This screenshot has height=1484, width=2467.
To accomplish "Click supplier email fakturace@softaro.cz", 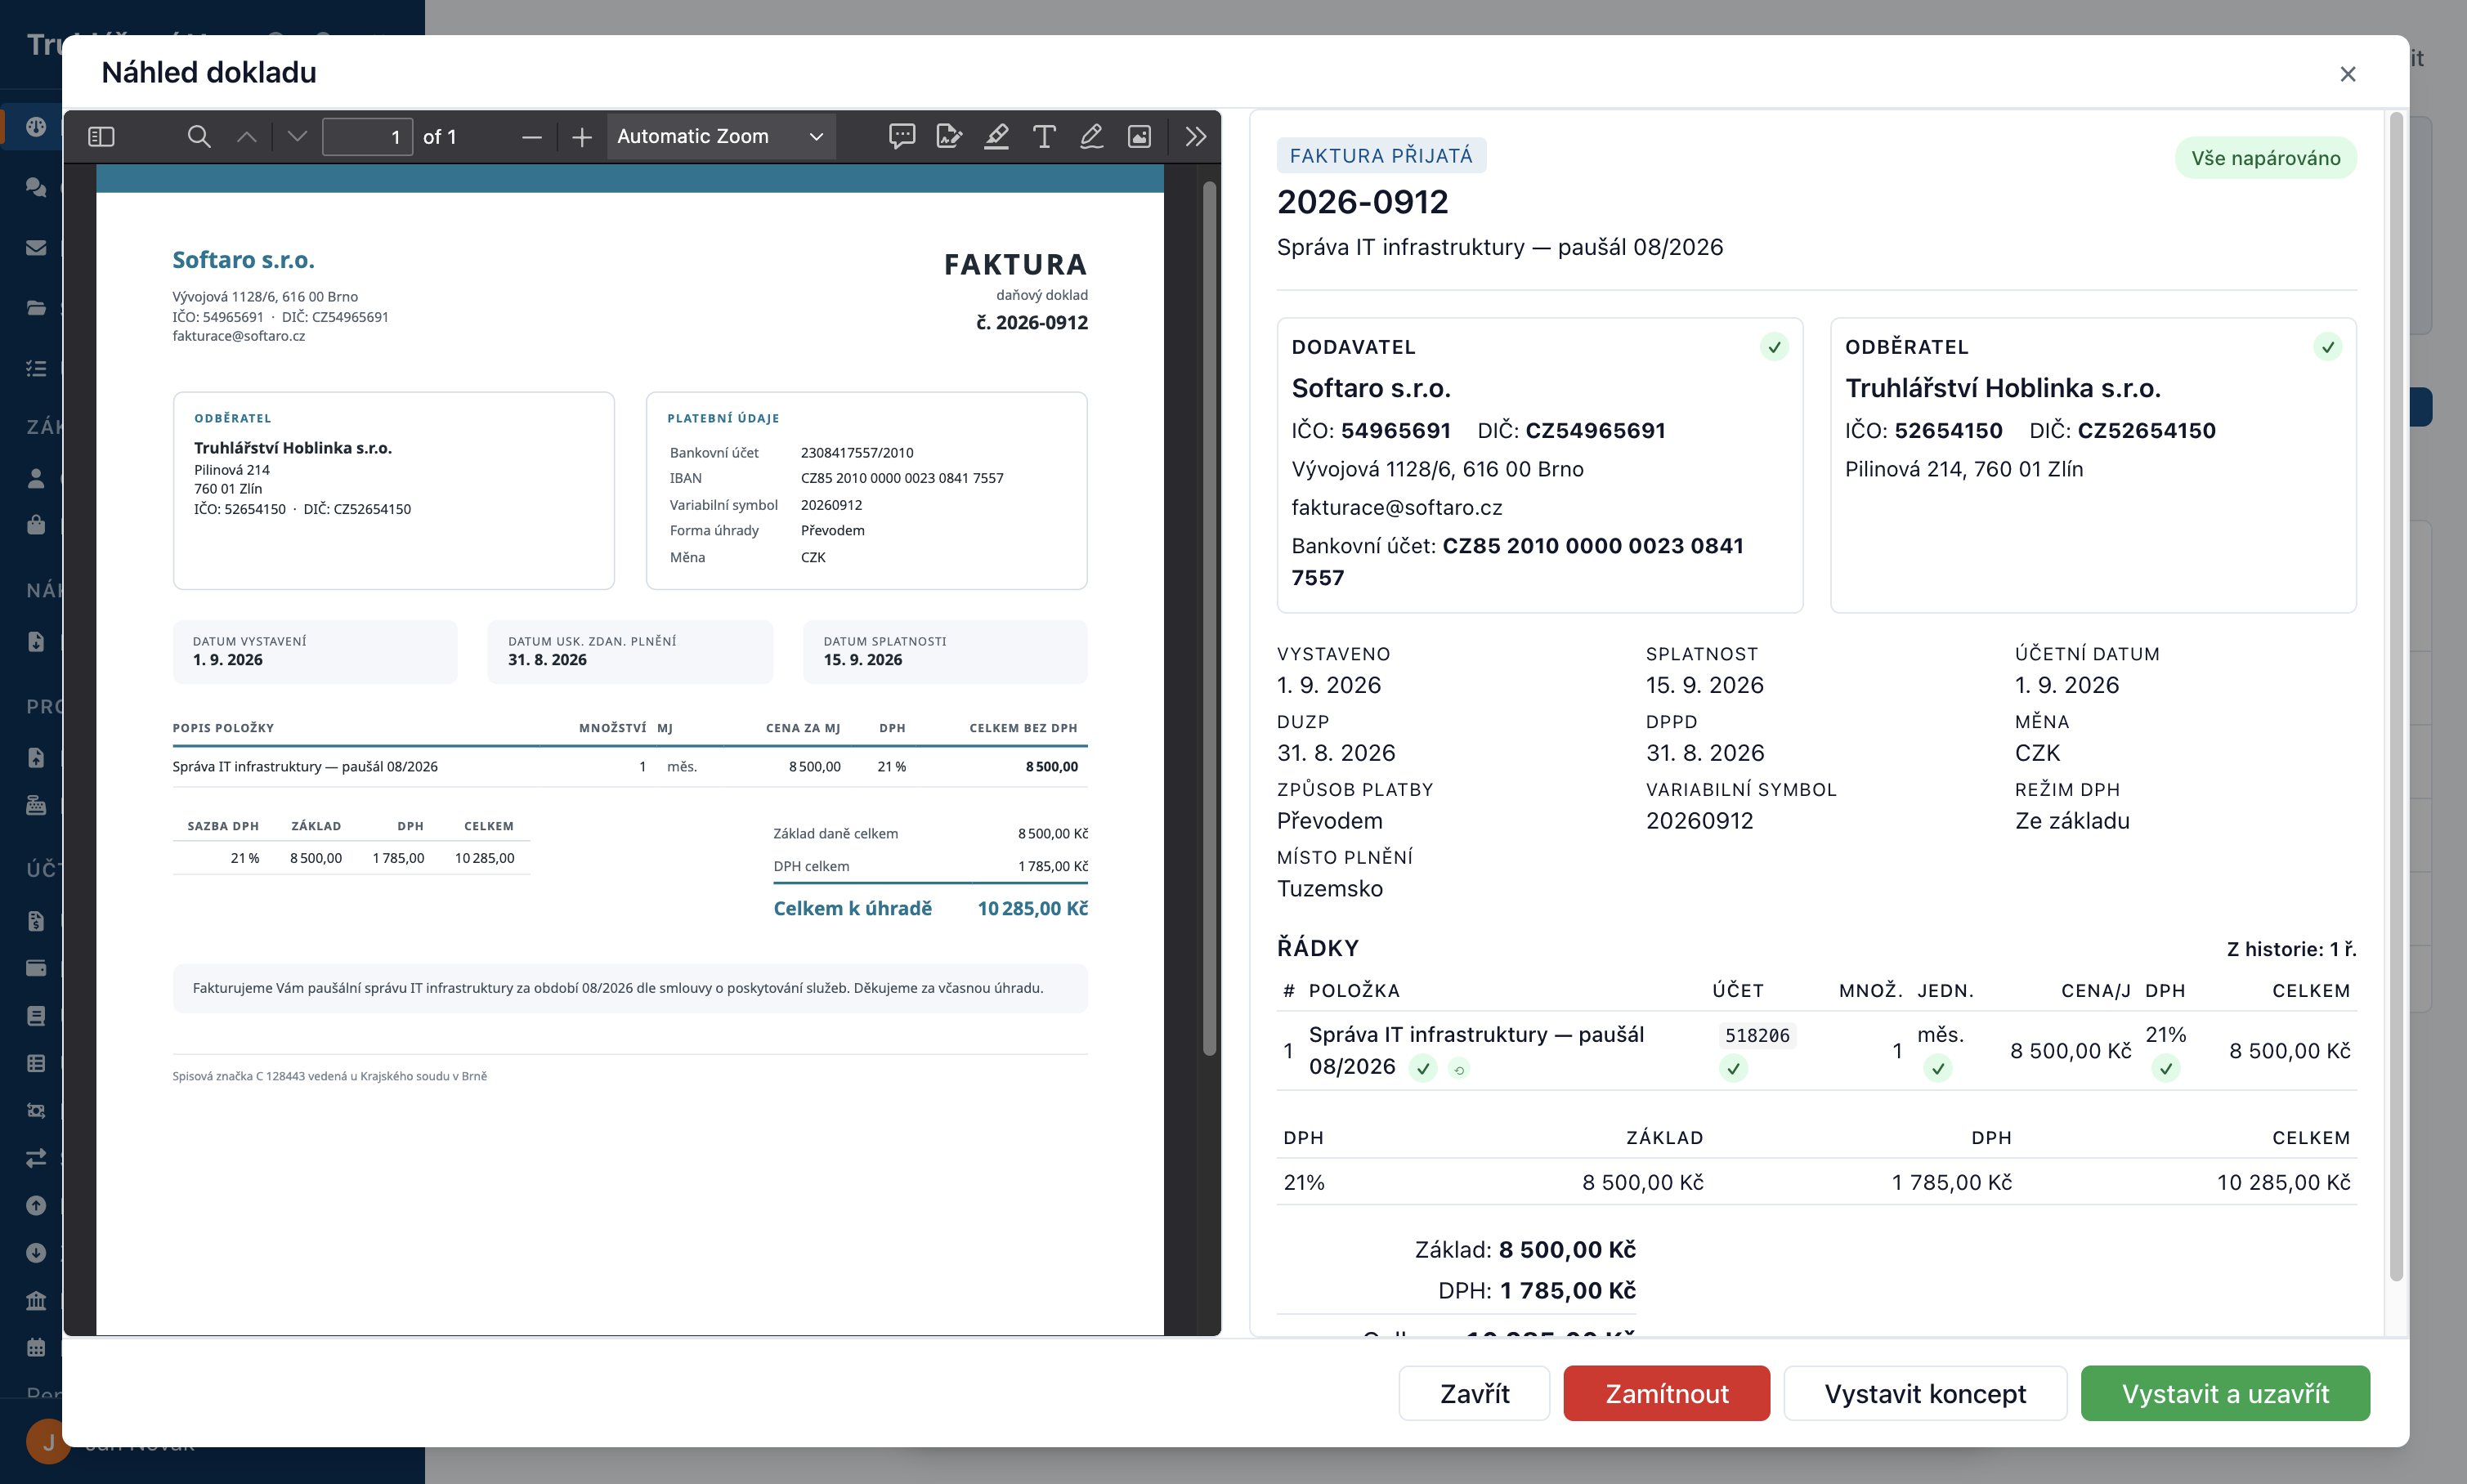I will 1396,508.
